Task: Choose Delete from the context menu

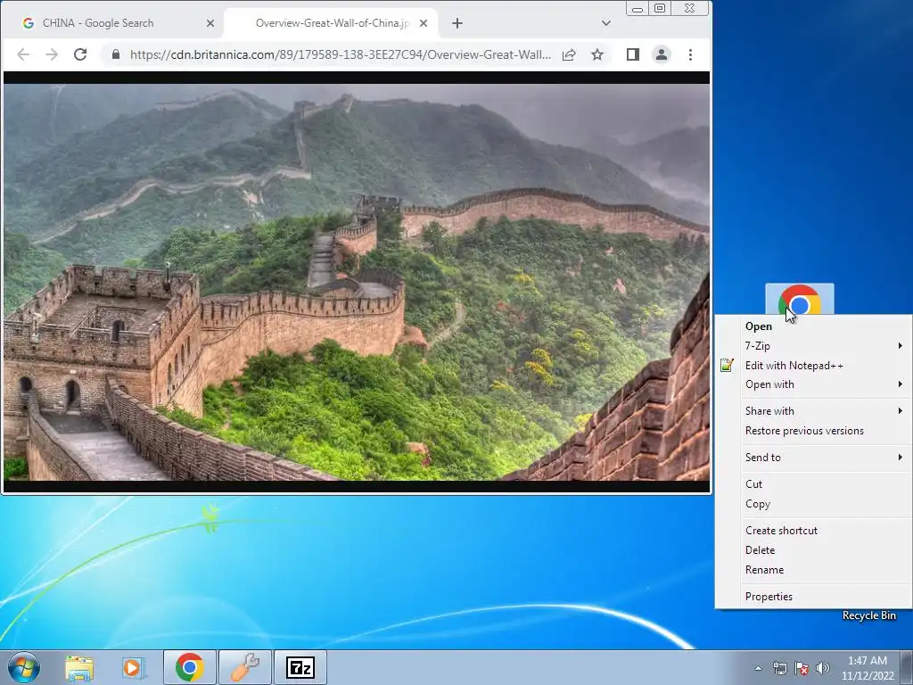Action: click(x=813, y=550)
